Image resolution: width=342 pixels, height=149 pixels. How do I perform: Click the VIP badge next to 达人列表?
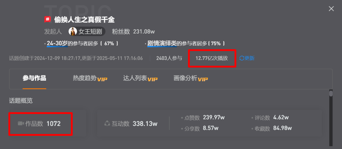152,79
